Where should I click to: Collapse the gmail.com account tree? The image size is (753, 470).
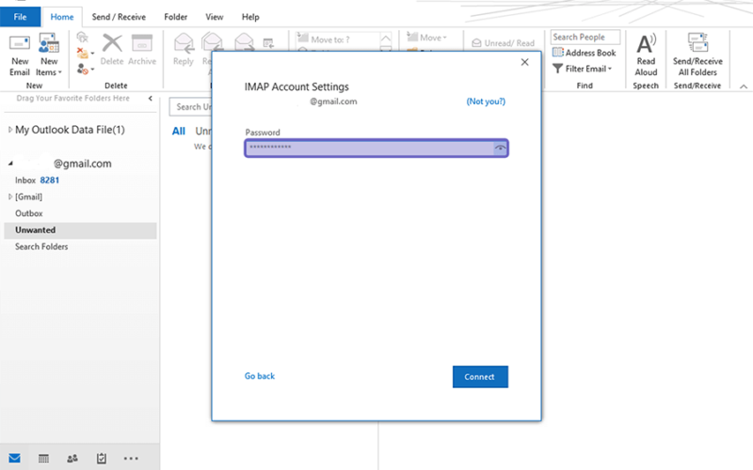(10, 164)
